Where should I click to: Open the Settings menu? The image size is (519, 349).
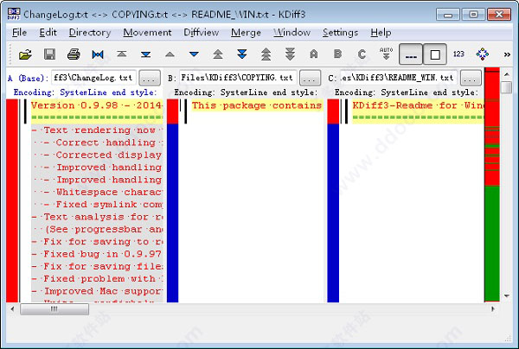(340, 32)
